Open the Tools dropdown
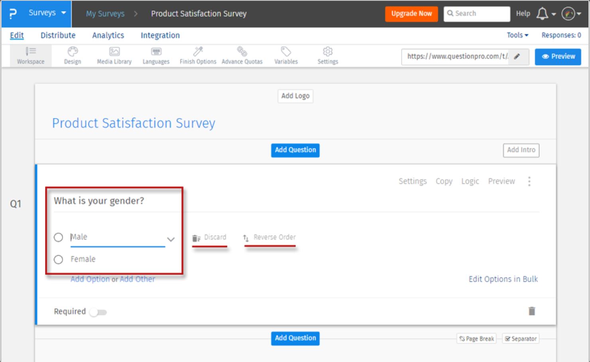The image size is (590, 362). tap(516, 35)
